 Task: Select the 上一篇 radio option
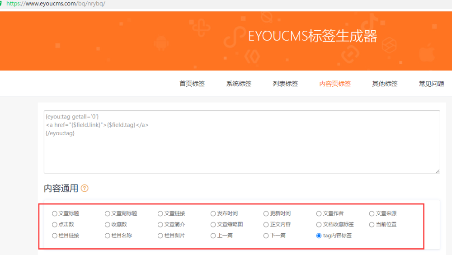[213, 236]
